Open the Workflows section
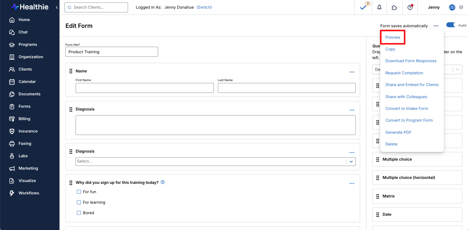 point(24,193)
